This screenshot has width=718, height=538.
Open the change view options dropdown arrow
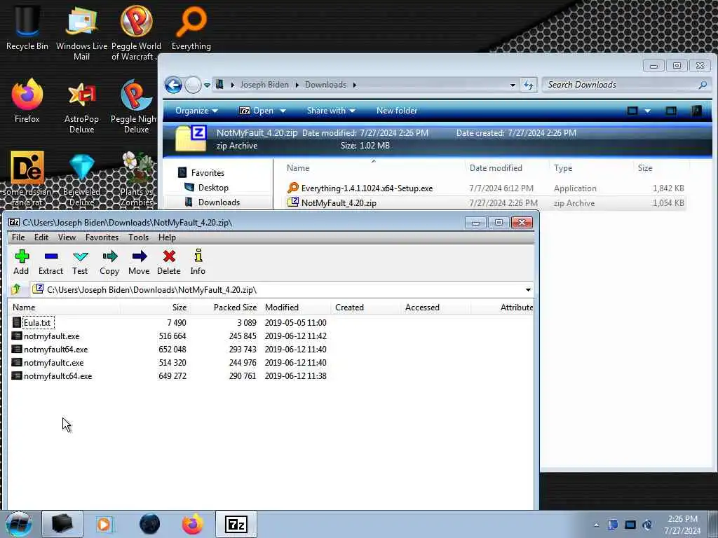[x=647, y=111]
